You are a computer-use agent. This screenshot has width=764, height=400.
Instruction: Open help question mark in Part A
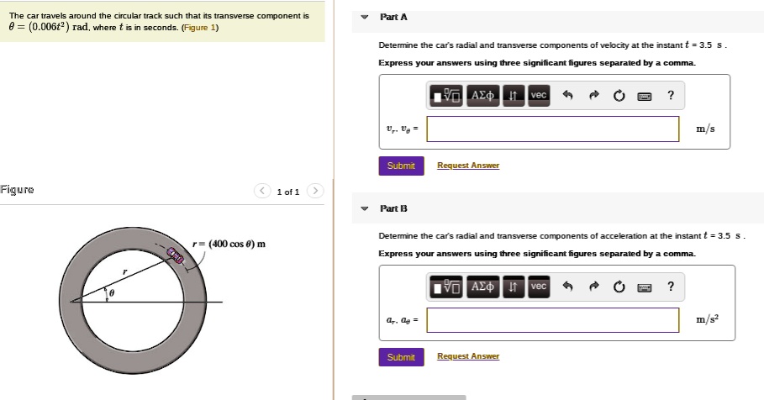(670, 96)
